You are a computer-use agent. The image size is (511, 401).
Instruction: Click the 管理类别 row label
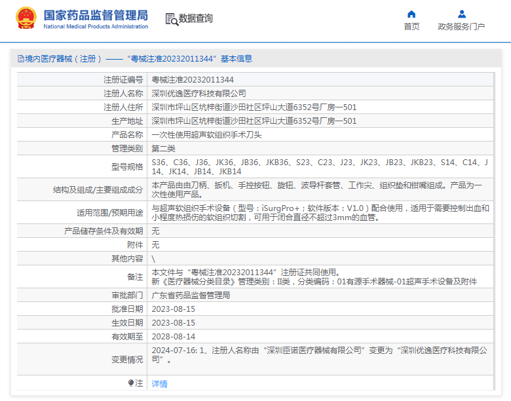click(x=127, y=148)
